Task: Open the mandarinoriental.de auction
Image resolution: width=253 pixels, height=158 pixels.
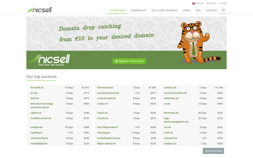Action: click(108, 93)
